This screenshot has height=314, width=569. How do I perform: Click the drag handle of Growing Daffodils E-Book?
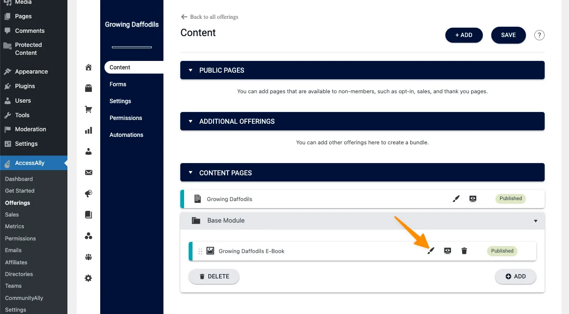(x=200, y=251)
